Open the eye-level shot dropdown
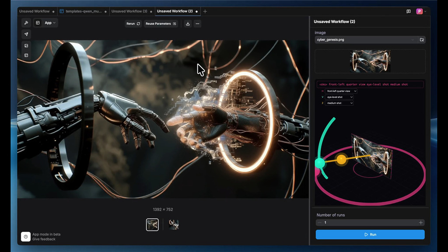The image size is (448, 252). point(339,97)
